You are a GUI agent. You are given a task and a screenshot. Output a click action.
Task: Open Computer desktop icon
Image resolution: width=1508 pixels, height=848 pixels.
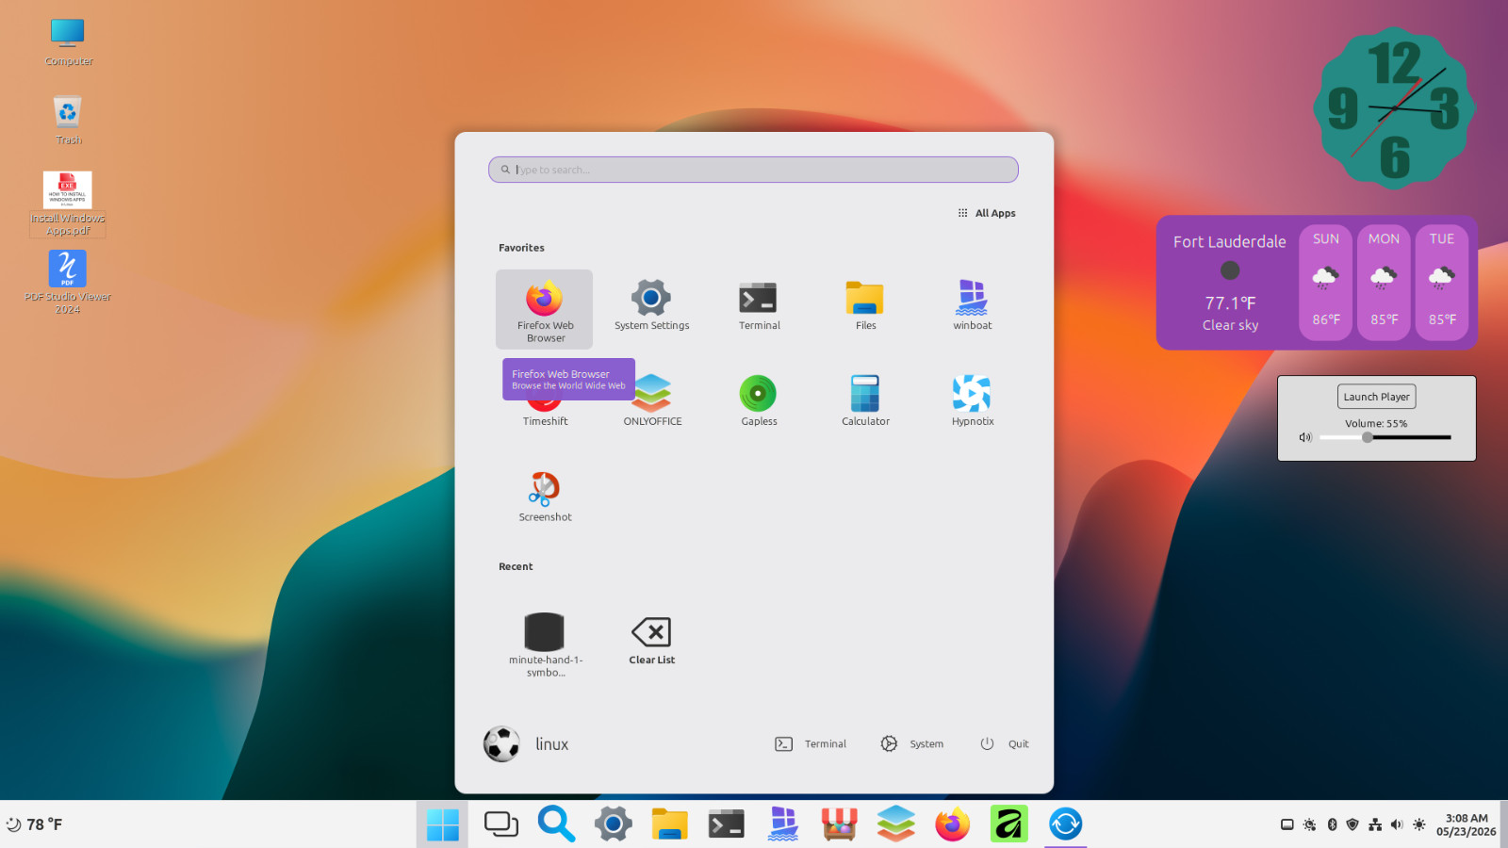point(68,42)
